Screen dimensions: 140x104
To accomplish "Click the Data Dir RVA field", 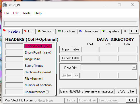I will pyautogui.click(x=90, y=76).
